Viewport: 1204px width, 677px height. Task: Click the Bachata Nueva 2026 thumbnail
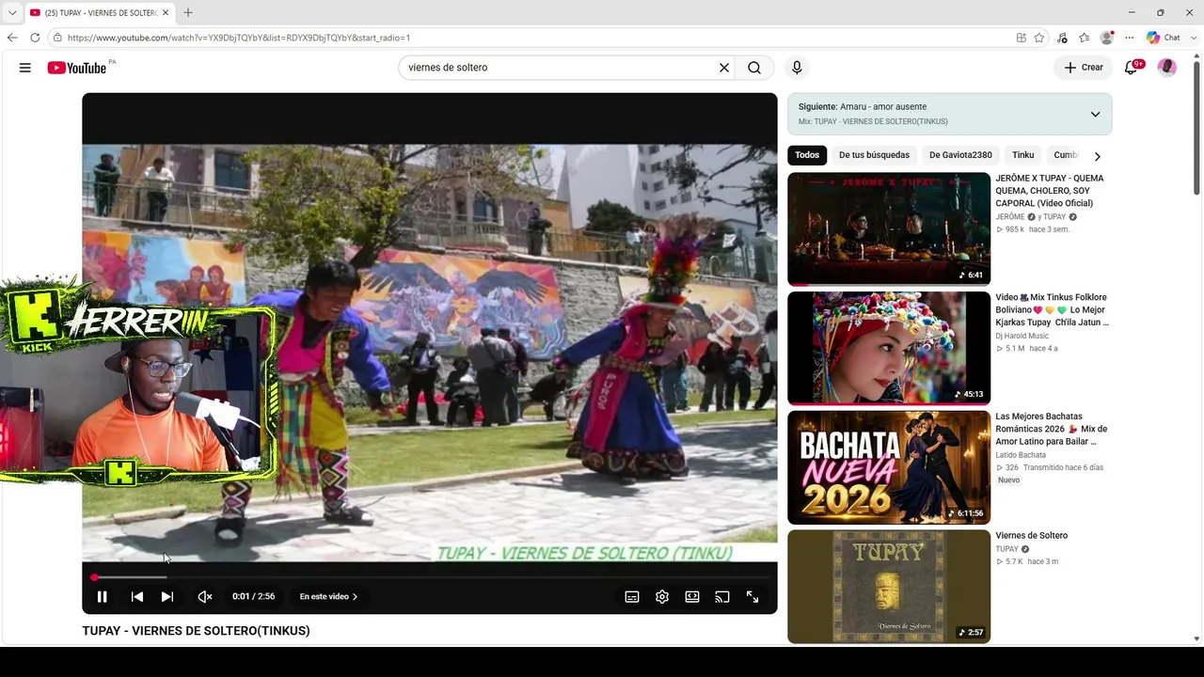click(889, 467)
